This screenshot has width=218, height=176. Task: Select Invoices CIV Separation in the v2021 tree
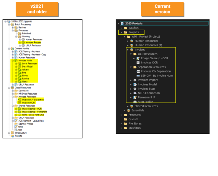(33, 100)
